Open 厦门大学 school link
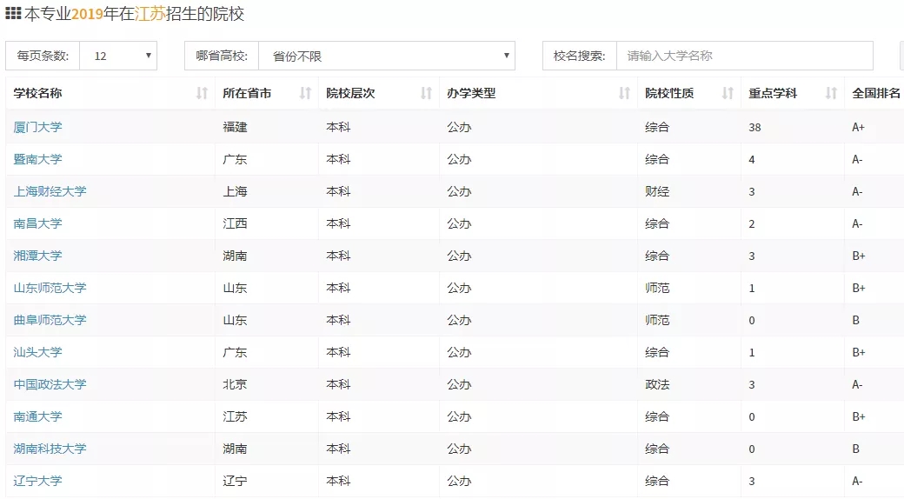 [38, 127]
